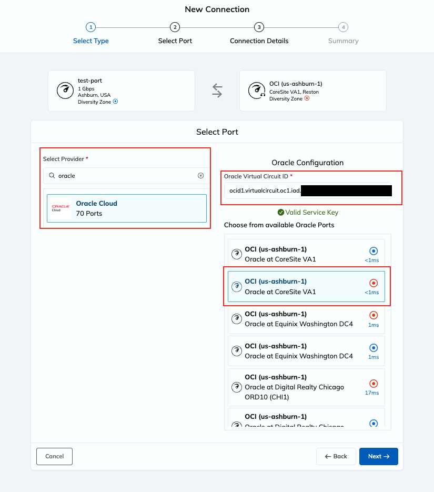
Task: Click step 4 circle in wizard
Action: tap(343, 27)
